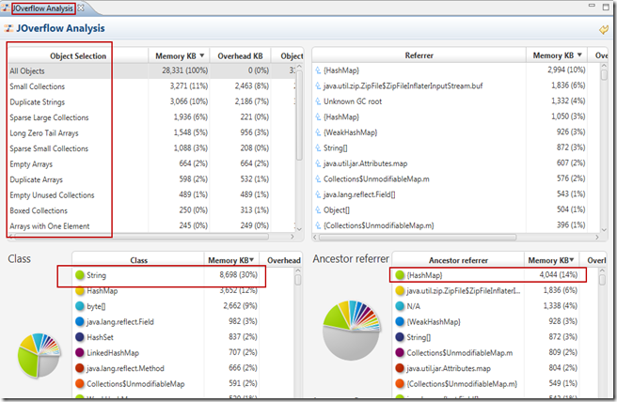The width and height of the screenshot is (617, 402).
Task: Click the purple circle beside LinkedHashMap
Action: click(x=80, y=353)
